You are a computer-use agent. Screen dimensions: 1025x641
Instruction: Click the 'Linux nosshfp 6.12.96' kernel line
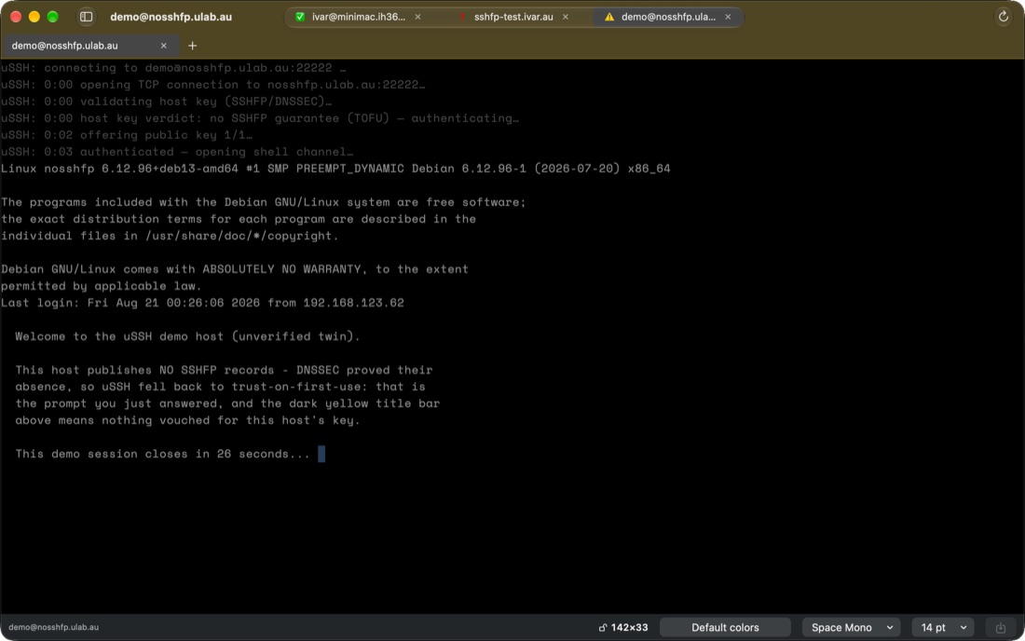(335, 169)
